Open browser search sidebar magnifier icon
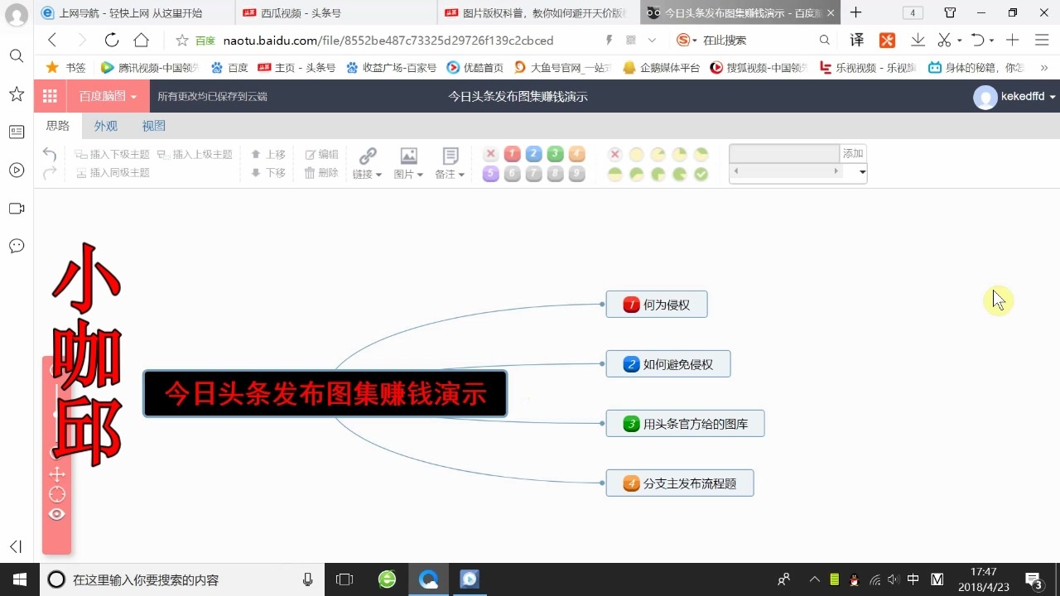Screen dimensions: 1060x596 (x=16, y=55)
